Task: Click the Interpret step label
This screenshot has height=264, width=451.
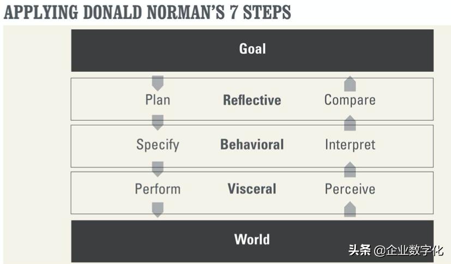Action: coord(350,145)
